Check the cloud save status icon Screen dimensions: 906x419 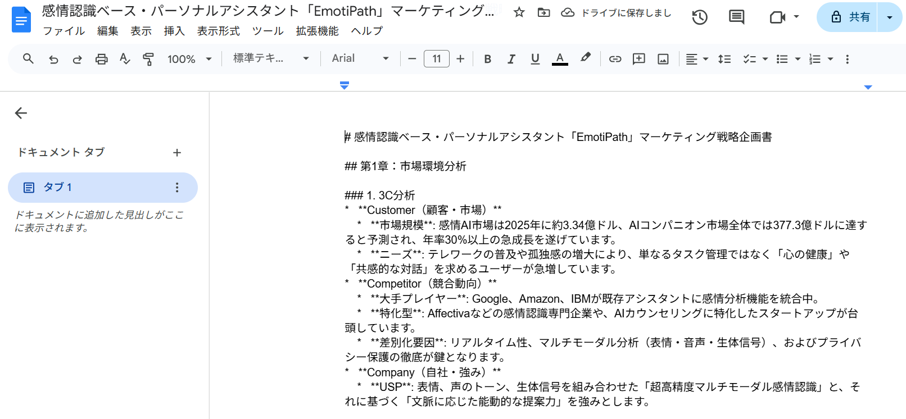[x=568, y=12]
